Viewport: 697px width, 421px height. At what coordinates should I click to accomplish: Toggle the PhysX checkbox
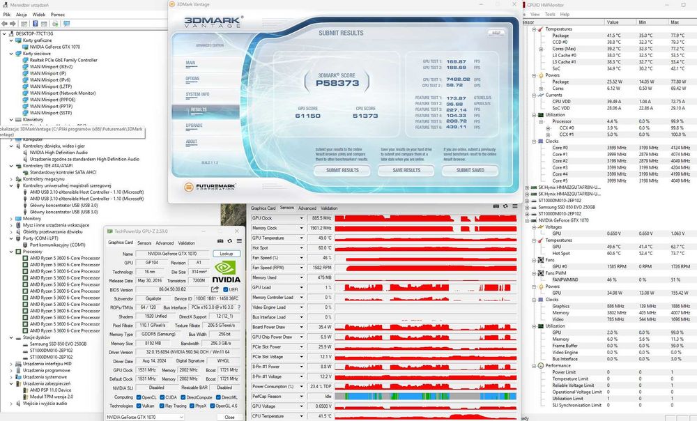point(192,406)
